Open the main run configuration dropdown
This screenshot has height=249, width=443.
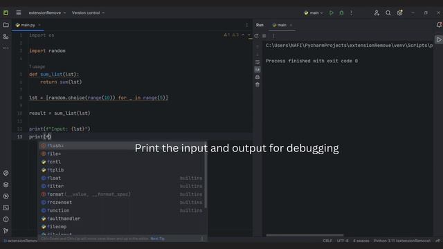tap(314, 12)
